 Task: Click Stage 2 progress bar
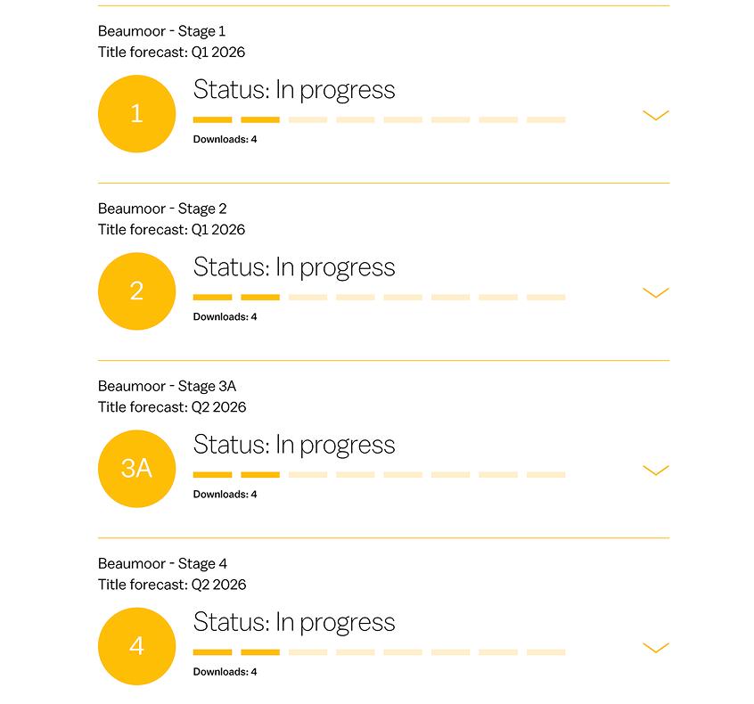379,297
